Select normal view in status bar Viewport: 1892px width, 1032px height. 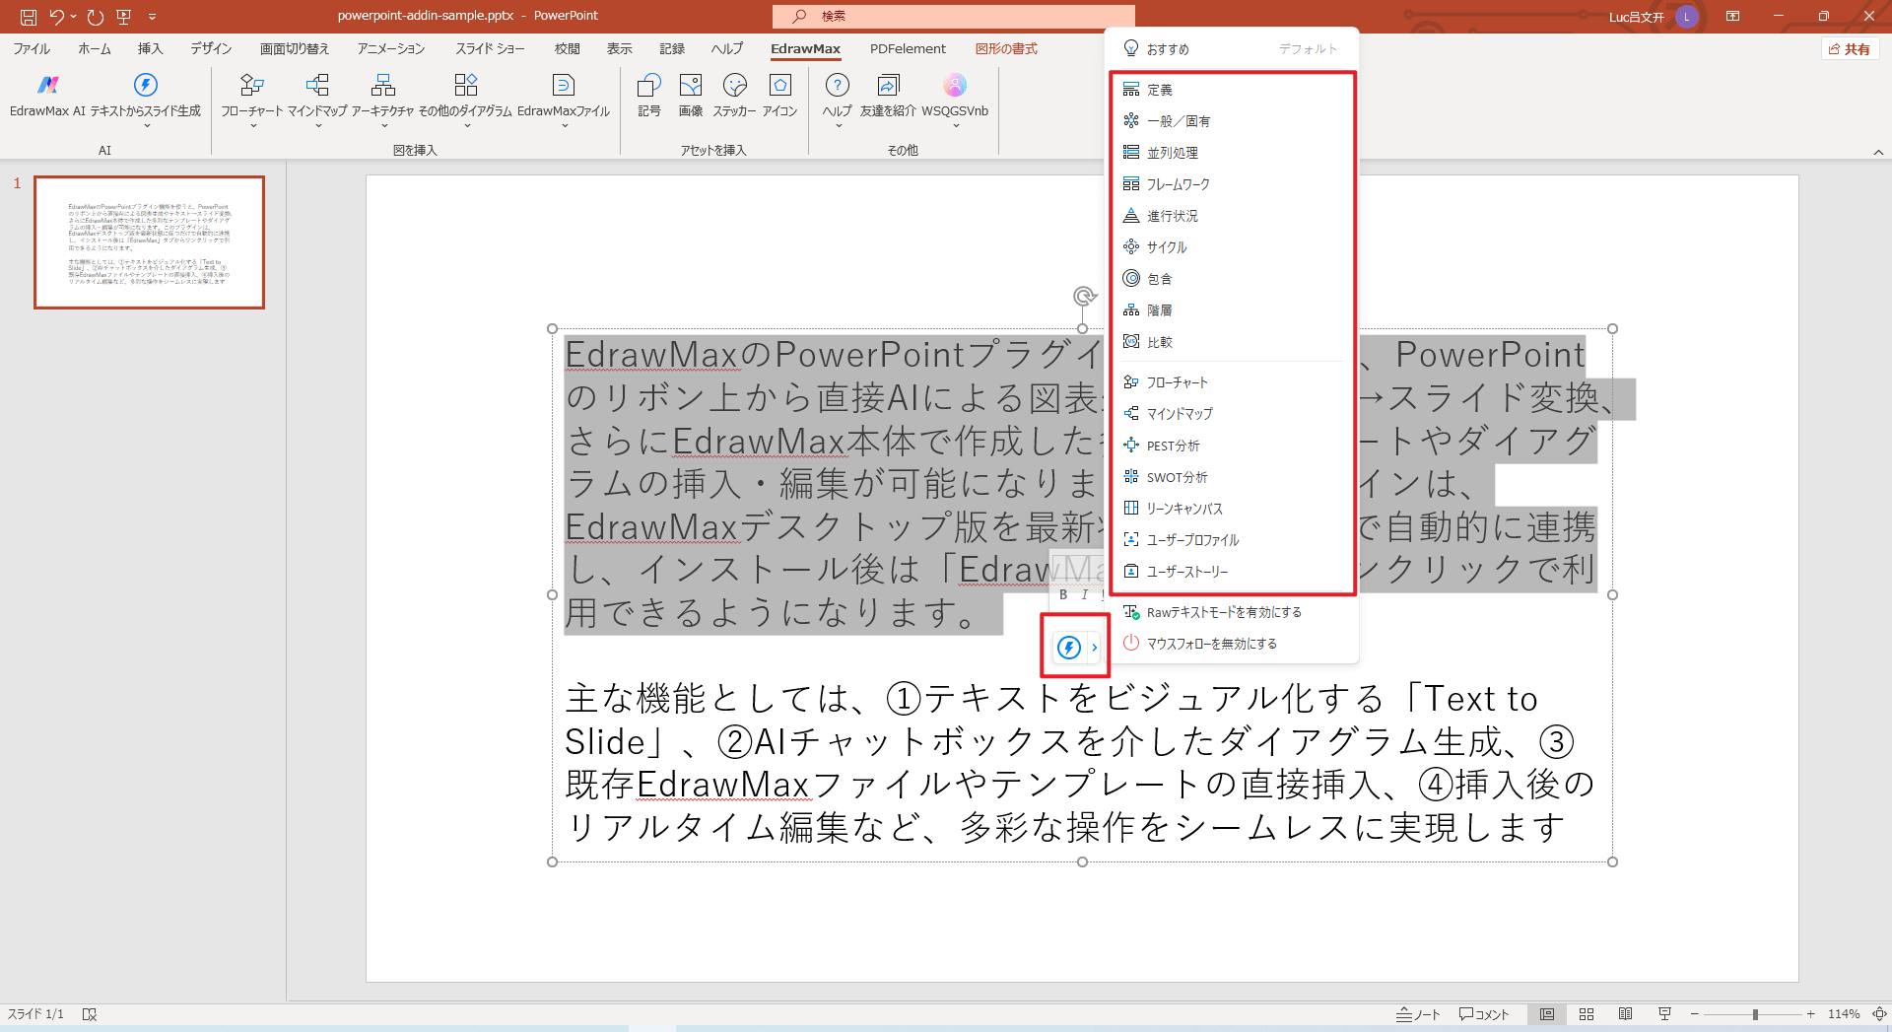point(1547,1014)
